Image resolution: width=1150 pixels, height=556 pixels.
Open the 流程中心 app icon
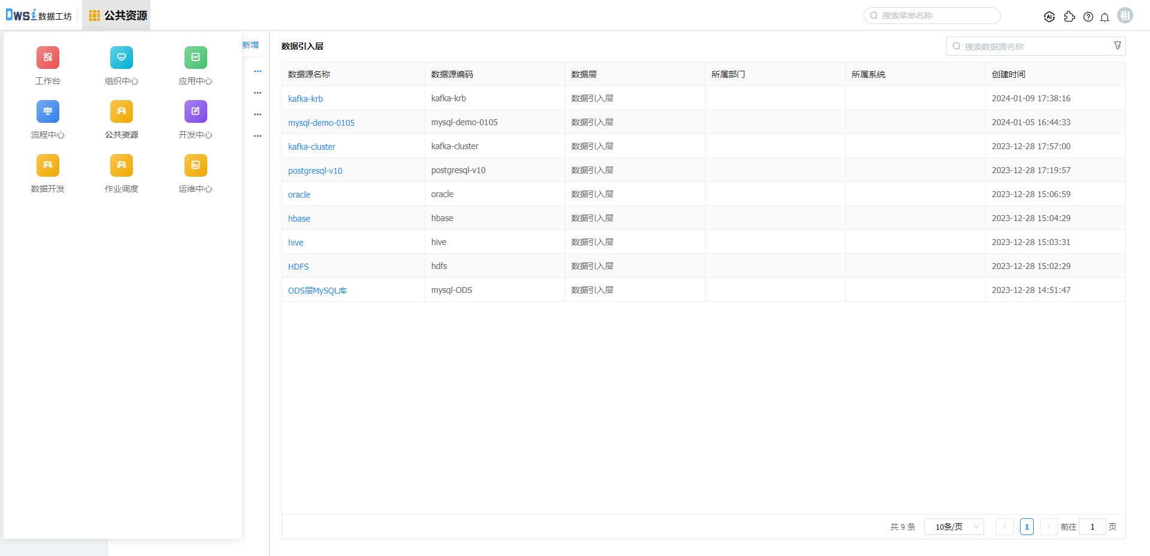pyautogui.click(x=48, y=112)
